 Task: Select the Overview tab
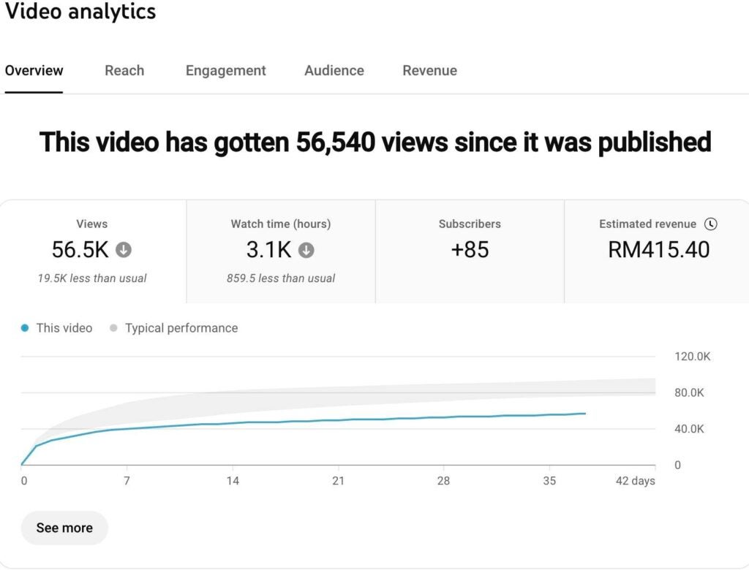click(x=34, y=71)
